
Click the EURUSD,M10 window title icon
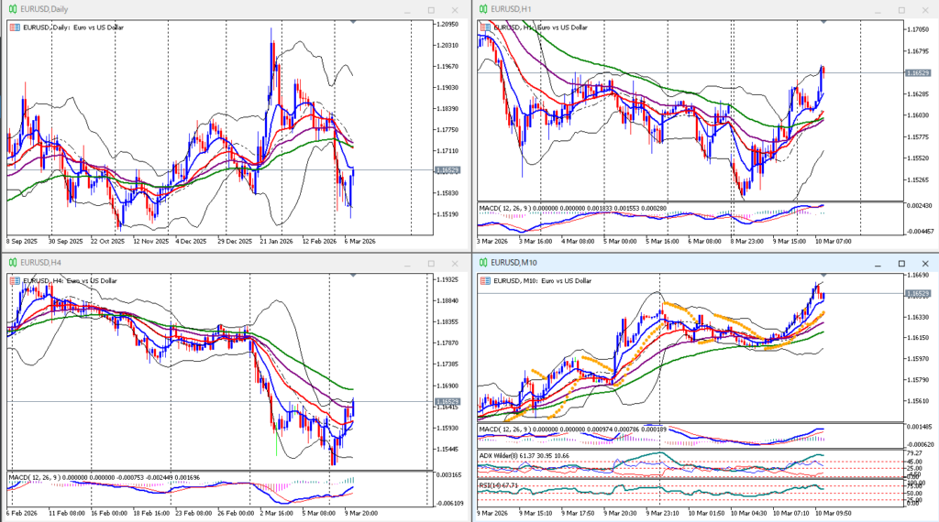coord(482,263)
